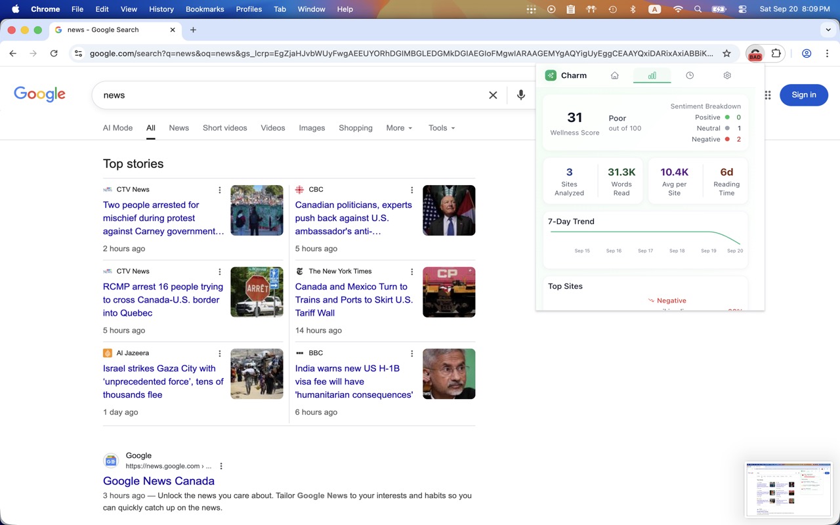This screenshot has height=525, width=840.
Task: Open the Bookmarks menu
Action: tap(205, 9)
